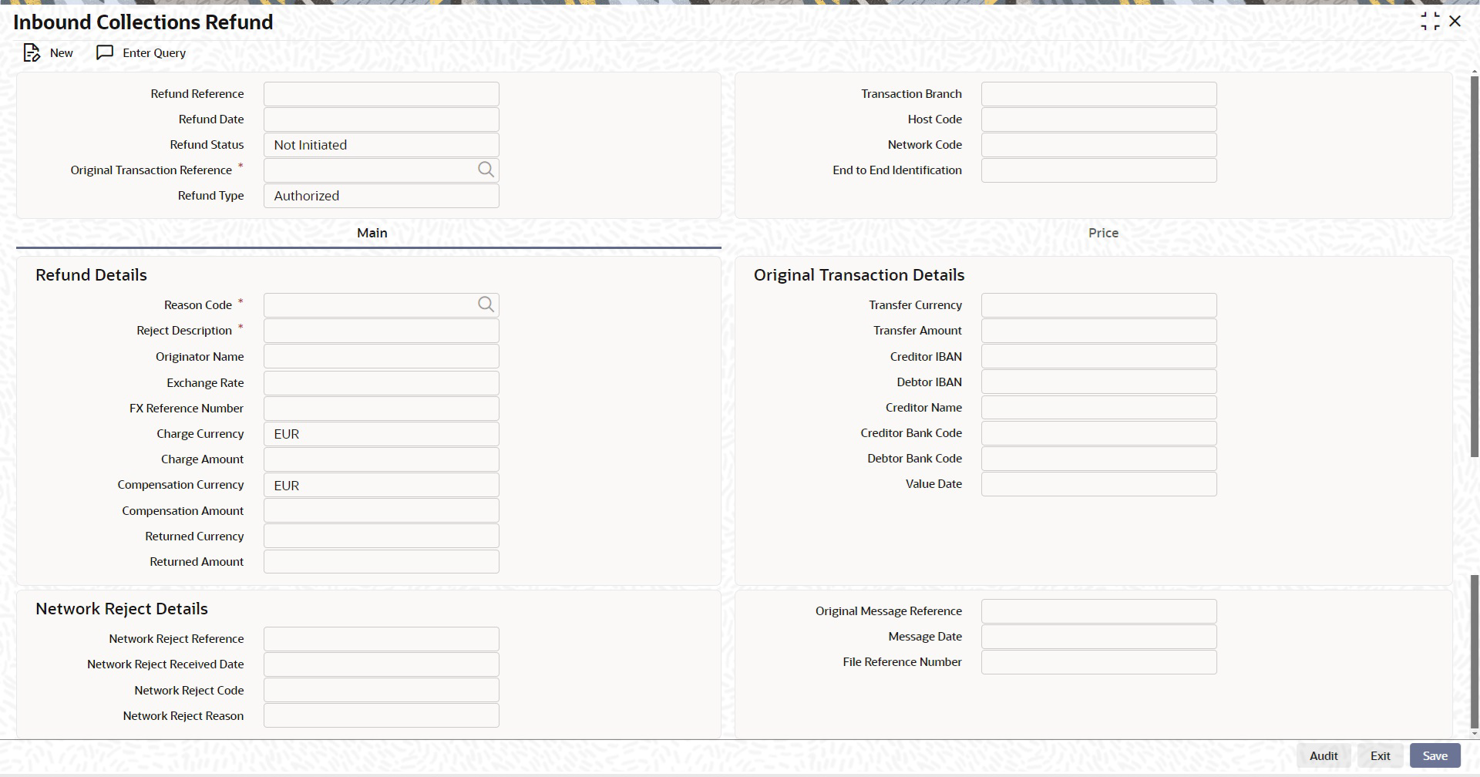Click the New document icon
This screenshot has width=1480, height=777.
pos(32,52)
